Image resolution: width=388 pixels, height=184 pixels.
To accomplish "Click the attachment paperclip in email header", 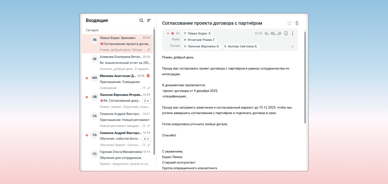I will [x=292, y=46].
